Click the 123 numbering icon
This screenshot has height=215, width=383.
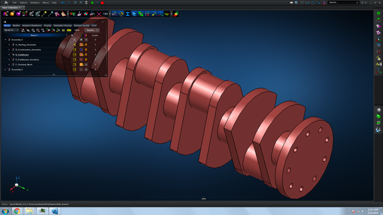click(x=105, y=14)
